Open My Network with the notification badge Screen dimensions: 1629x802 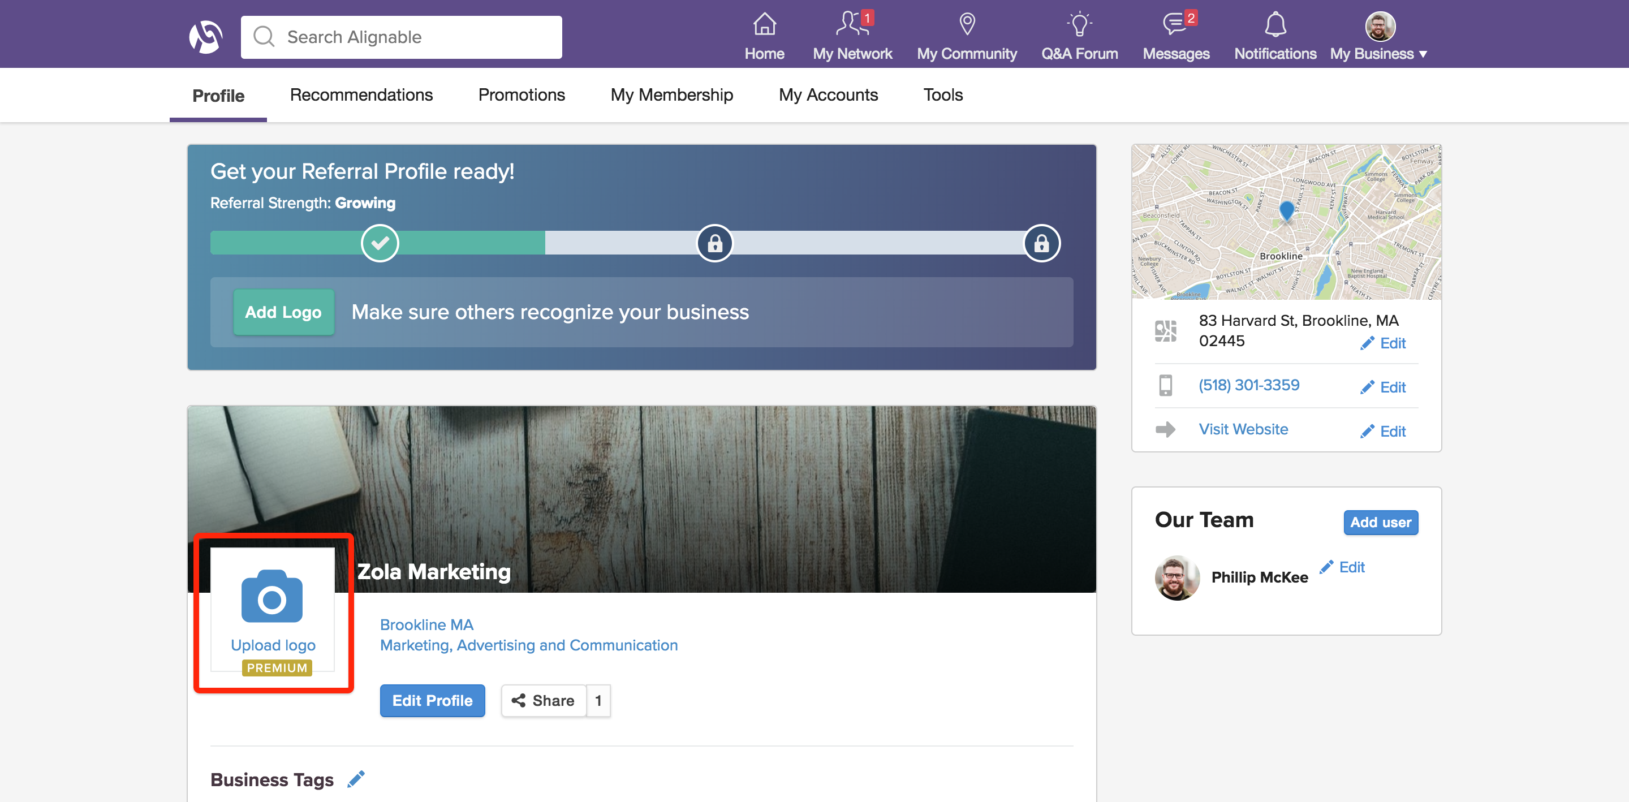(852, 37)
